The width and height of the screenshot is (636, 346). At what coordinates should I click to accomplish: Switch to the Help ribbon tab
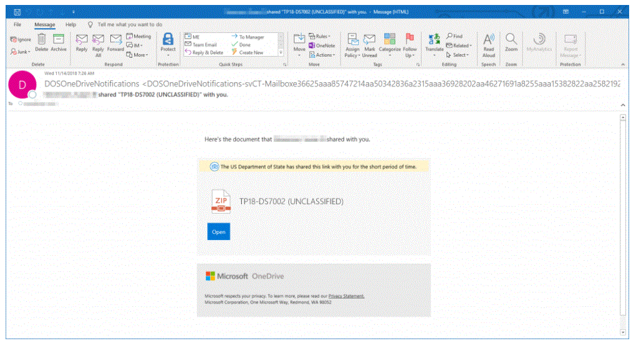[x=70, y=24]
